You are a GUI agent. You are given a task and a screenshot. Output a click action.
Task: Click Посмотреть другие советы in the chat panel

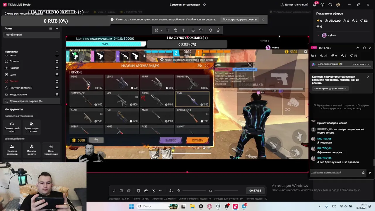tap(330, 89)
